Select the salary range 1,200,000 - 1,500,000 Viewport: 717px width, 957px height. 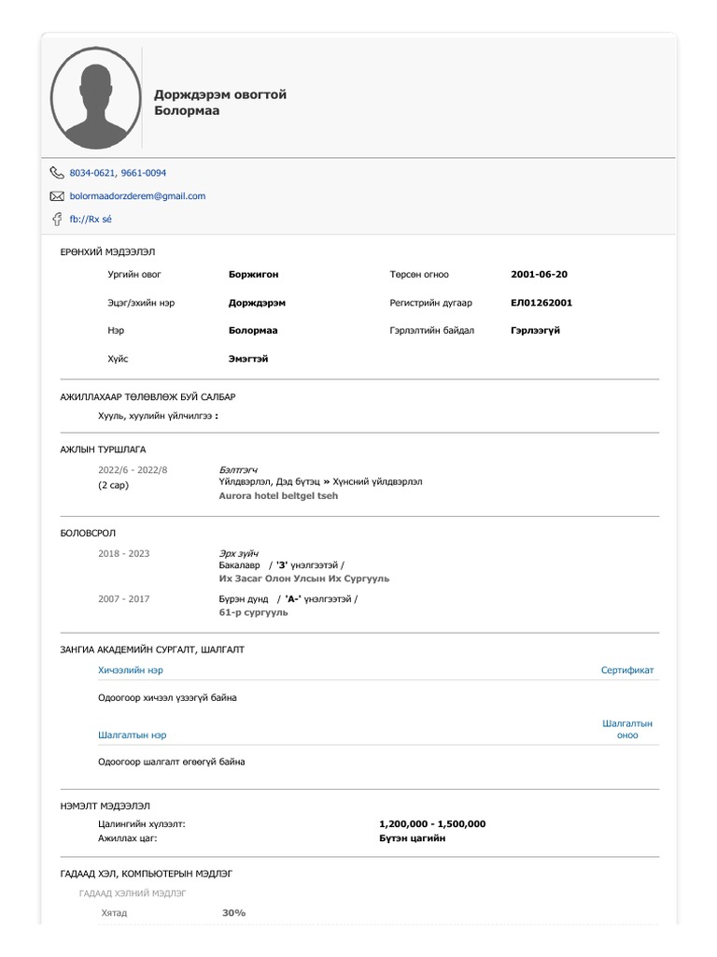432,824
